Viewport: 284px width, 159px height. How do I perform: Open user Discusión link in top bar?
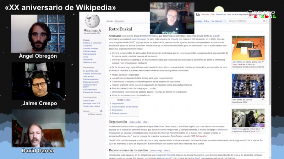[x=205, y=14]
